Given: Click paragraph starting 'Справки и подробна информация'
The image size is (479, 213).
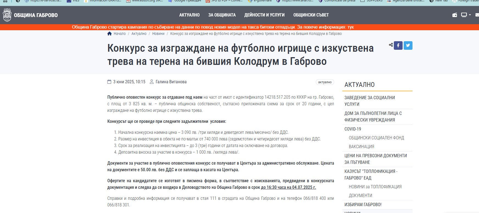Looking at the screenshot, I should [x=221, y=202].
